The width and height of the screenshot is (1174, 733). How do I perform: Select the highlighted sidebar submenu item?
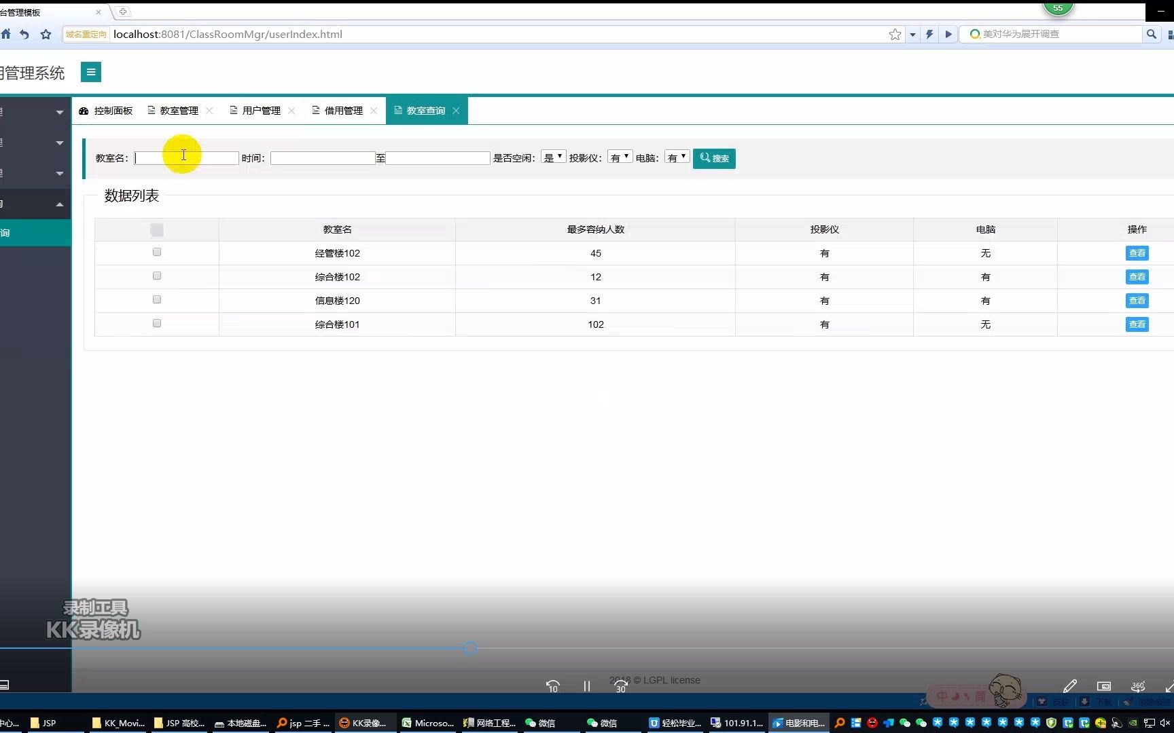coord(35,233)
